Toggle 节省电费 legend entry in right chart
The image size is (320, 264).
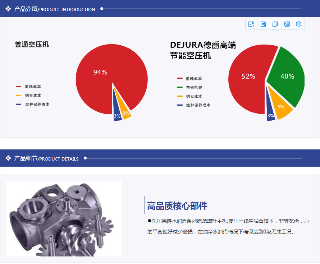[x=194, y=88]
